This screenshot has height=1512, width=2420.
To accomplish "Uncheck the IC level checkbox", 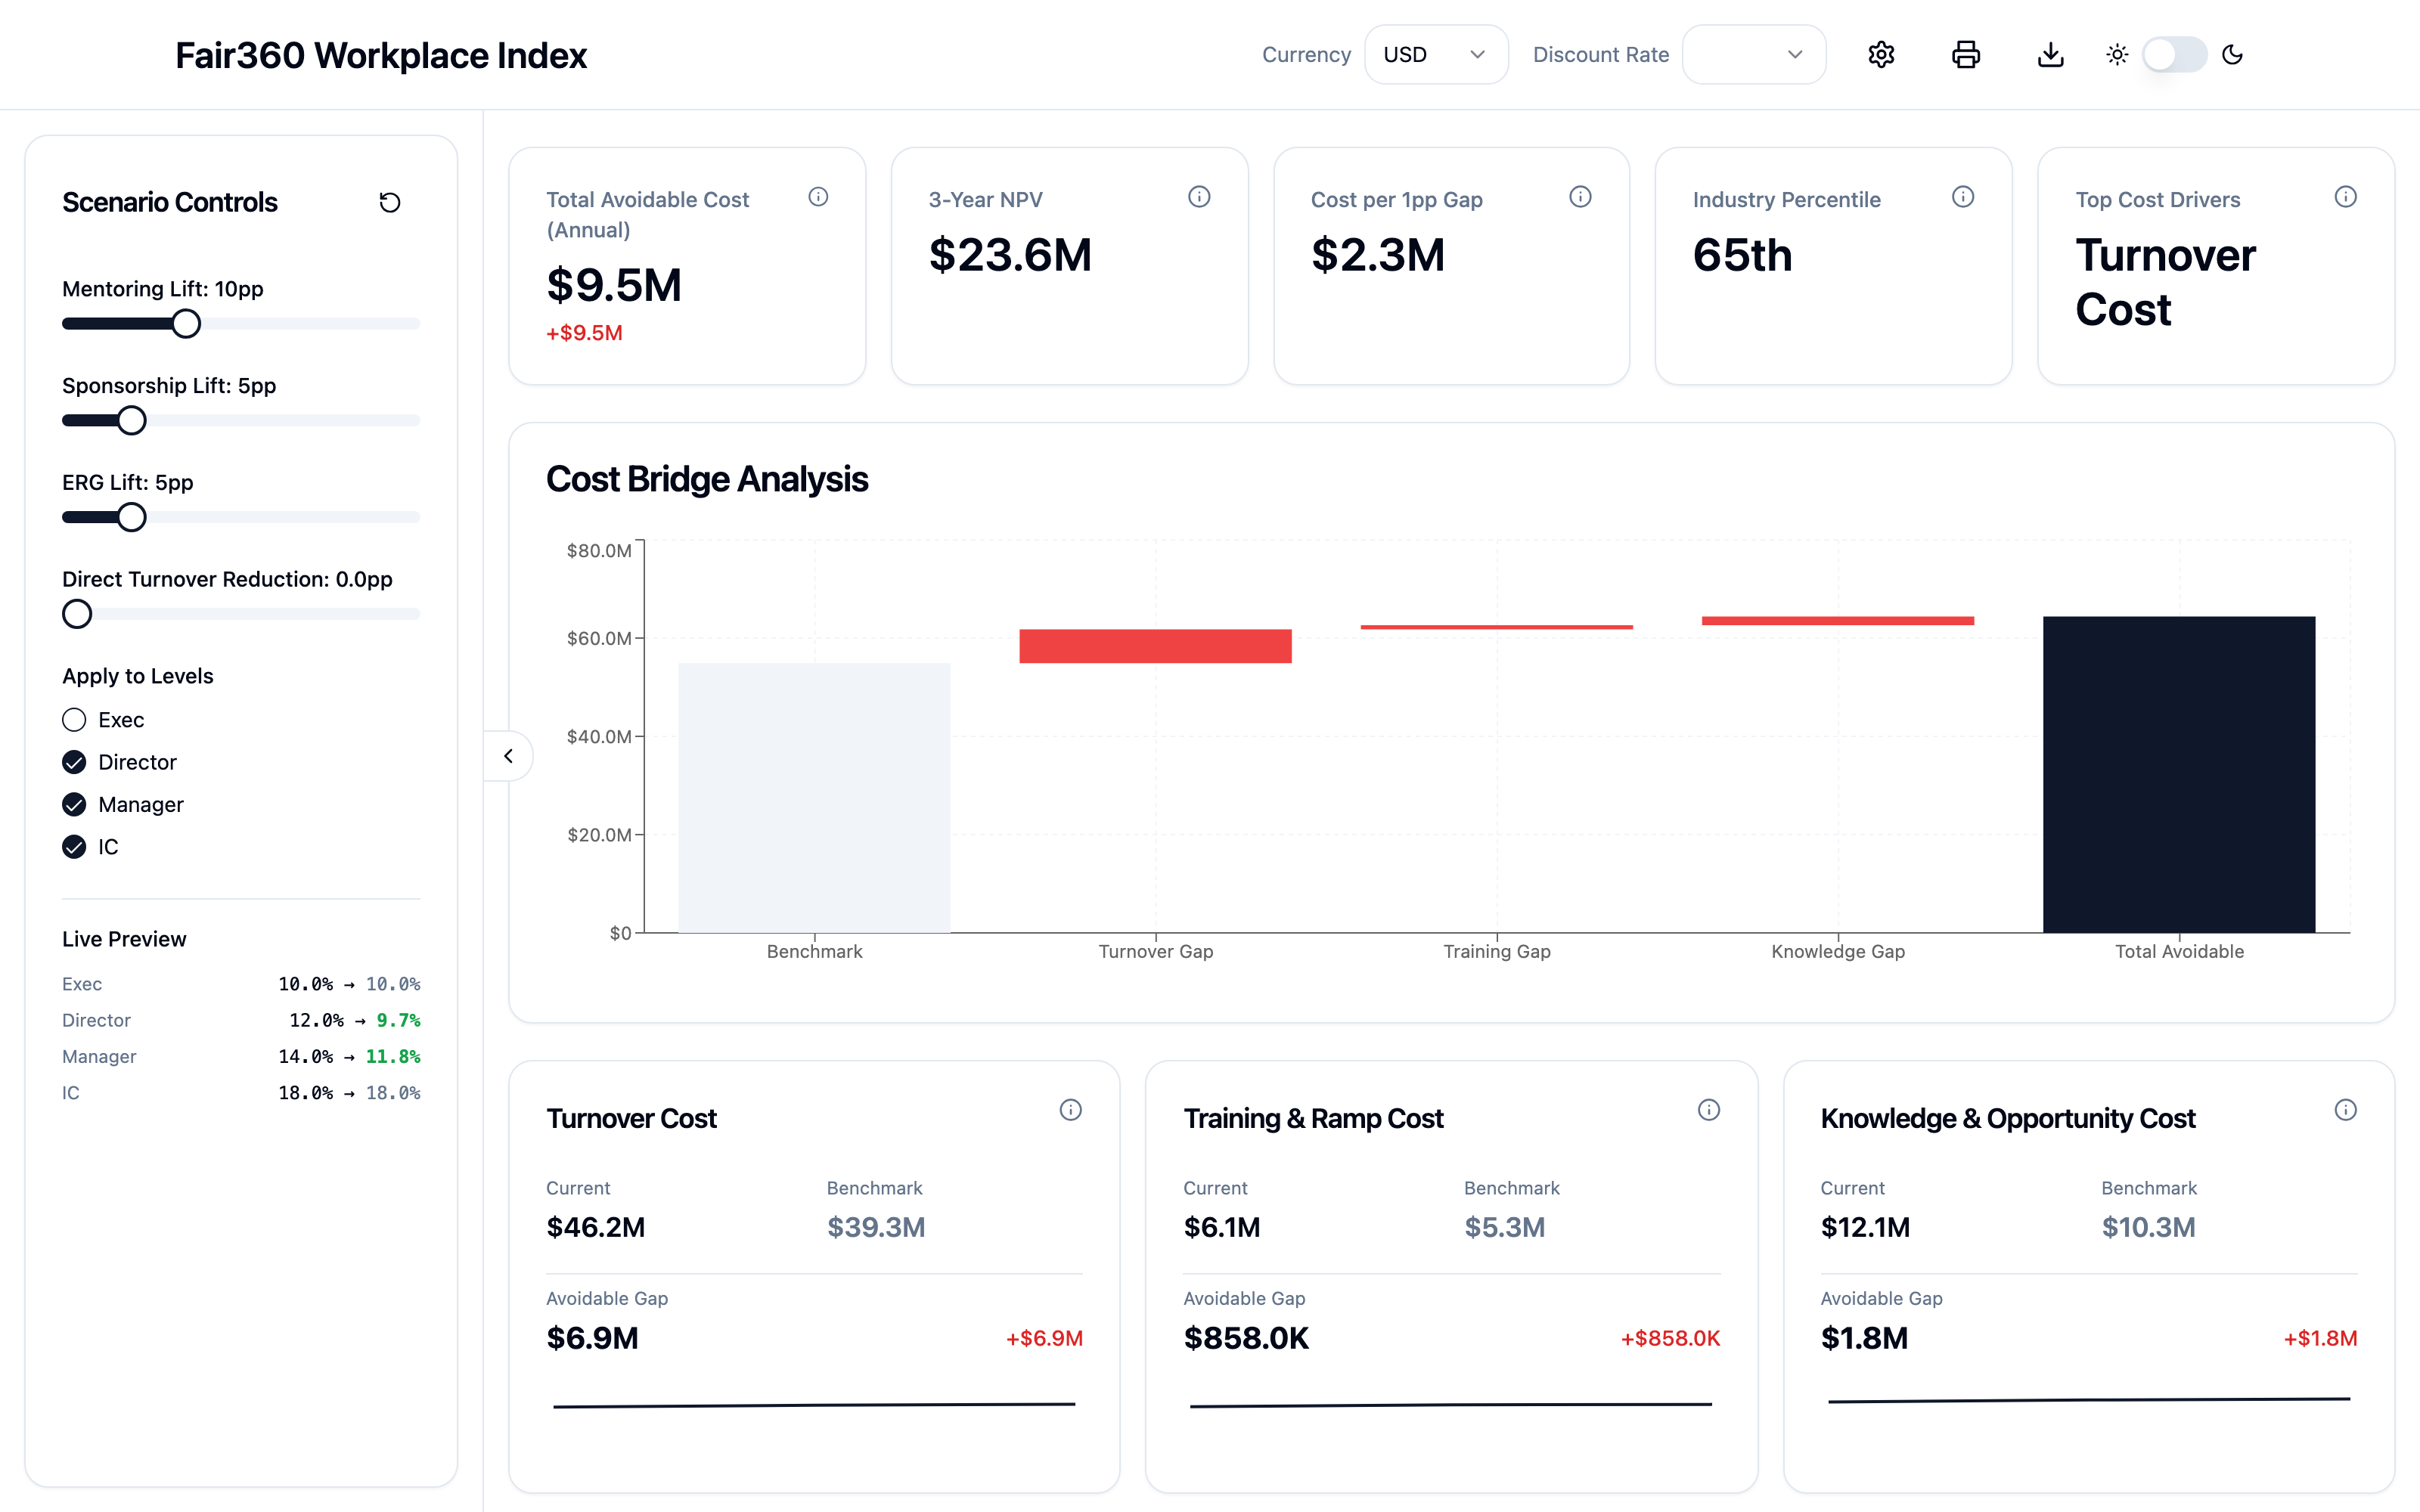I will click(74, 847).
